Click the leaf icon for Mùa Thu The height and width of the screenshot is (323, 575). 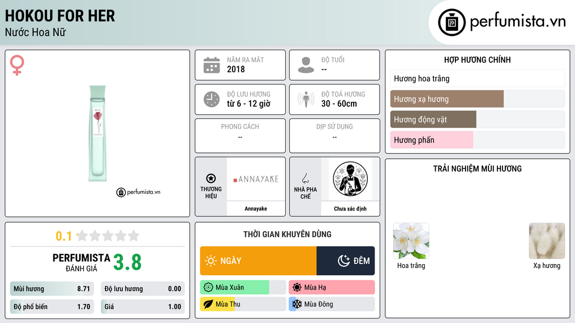pyautogui.click(x=208, y=304)
